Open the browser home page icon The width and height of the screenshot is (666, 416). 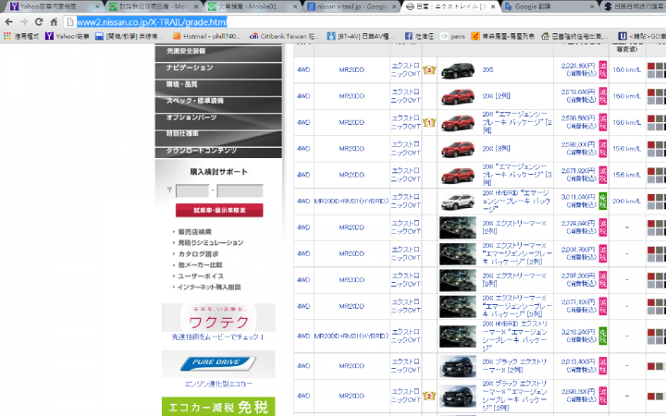54,21
